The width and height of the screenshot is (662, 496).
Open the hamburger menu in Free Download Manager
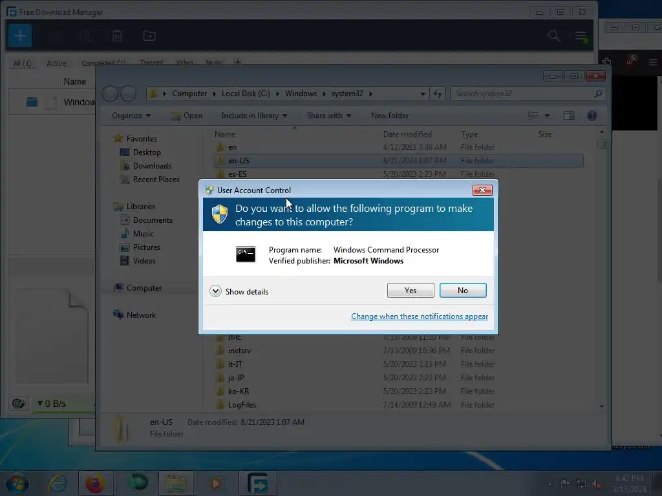[581, 36]
